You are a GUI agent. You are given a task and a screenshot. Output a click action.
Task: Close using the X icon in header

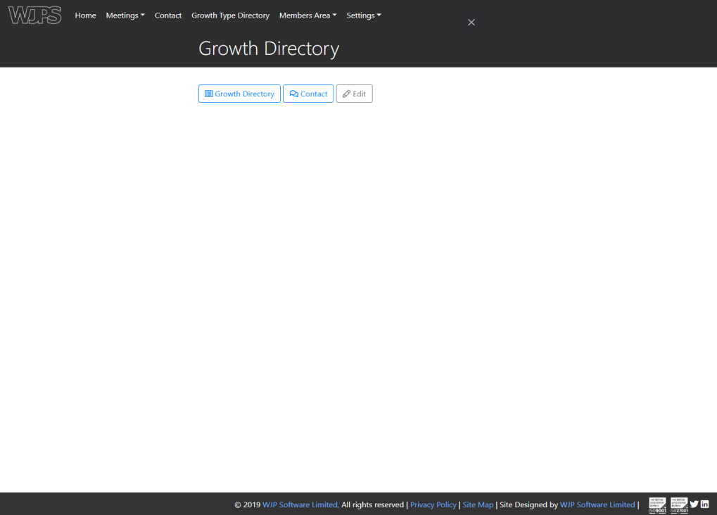[x=471, y=23]
